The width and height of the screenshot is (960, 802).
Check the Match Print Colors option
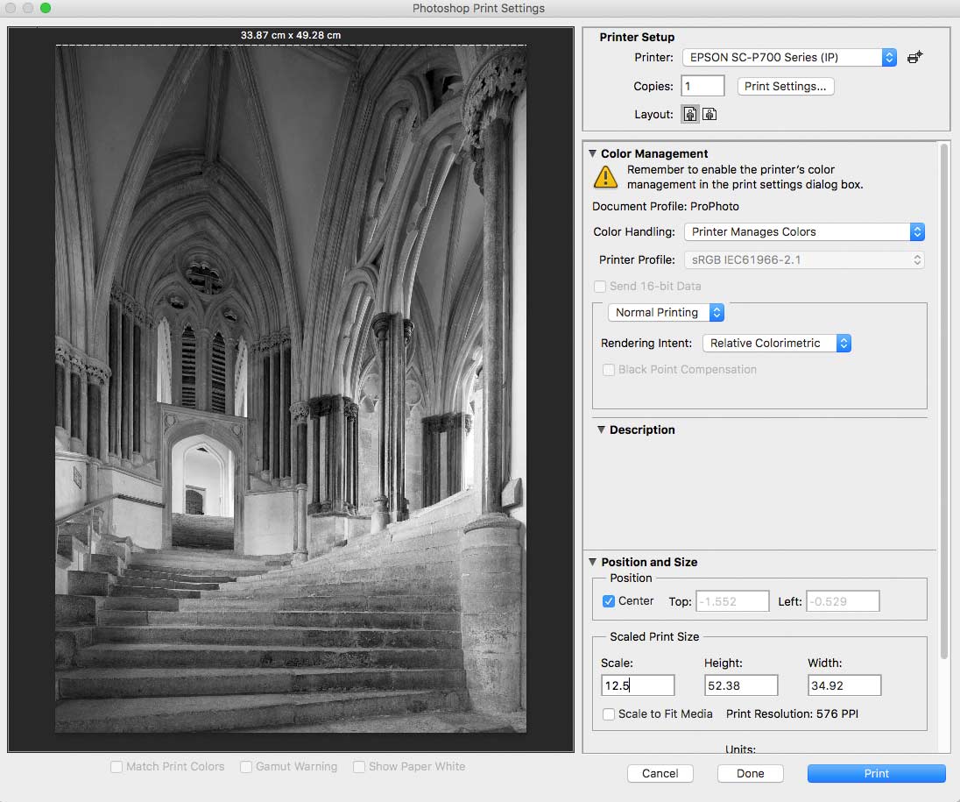pyautogui.click(x=116, y=766)
